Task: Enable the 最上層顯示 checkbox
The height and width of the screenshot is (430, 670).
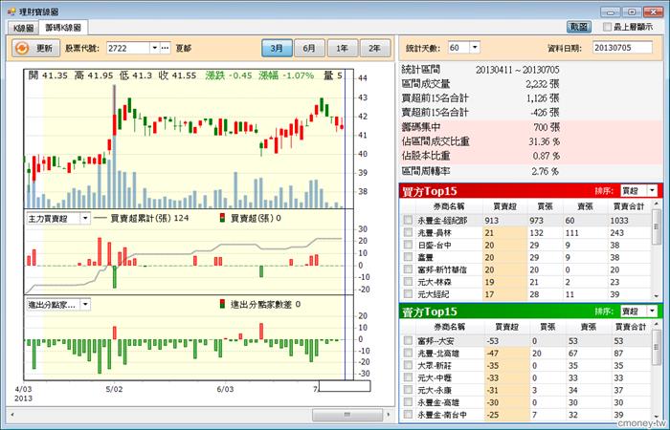Action: 607,27
